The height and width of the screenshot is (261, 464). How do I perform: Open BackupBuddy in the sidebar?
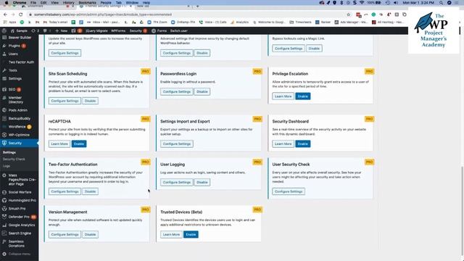coord(20,118)
